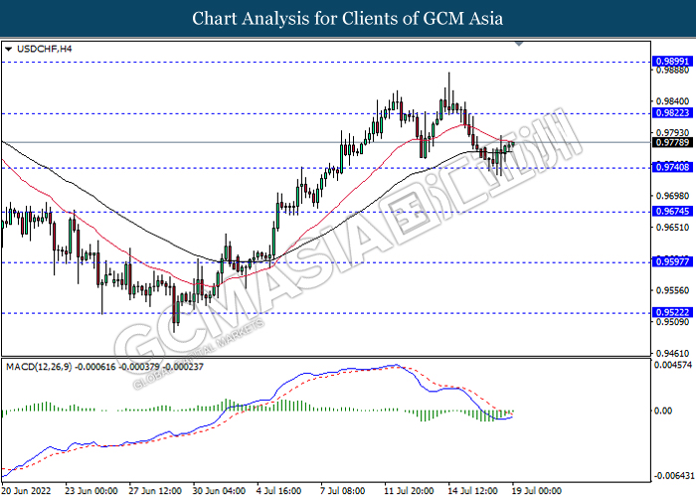The height and width of the screenshot is (497, 696).
Task: Click the 0.96510 axis price value
Action: pos(672,228)
